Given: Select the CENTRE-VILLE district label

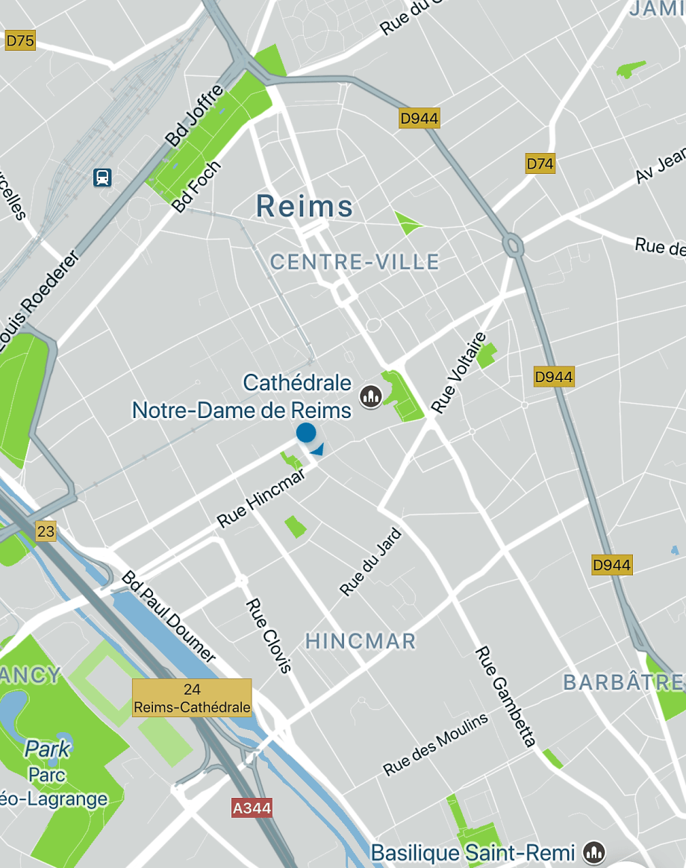Looking at the screenshot, I should click(355, 262).
